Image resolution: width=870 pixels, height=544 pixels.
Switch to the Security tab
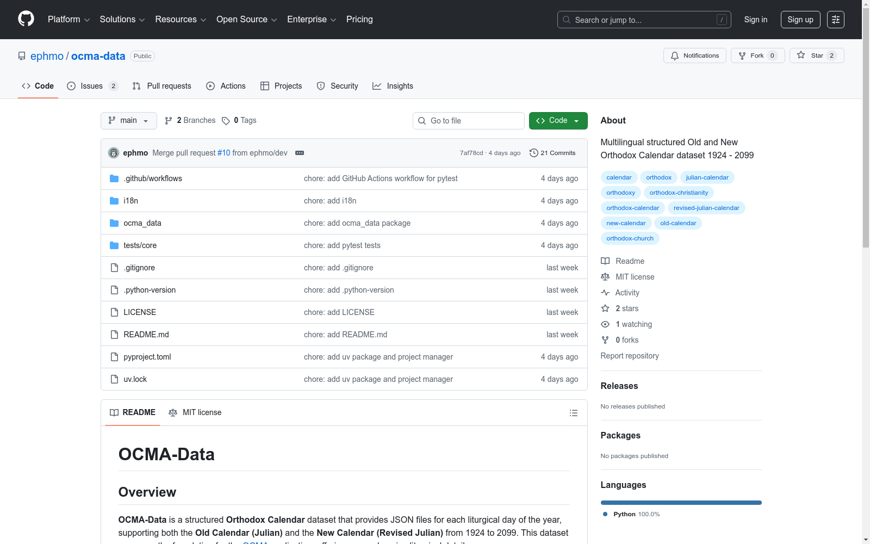[338, 86]
